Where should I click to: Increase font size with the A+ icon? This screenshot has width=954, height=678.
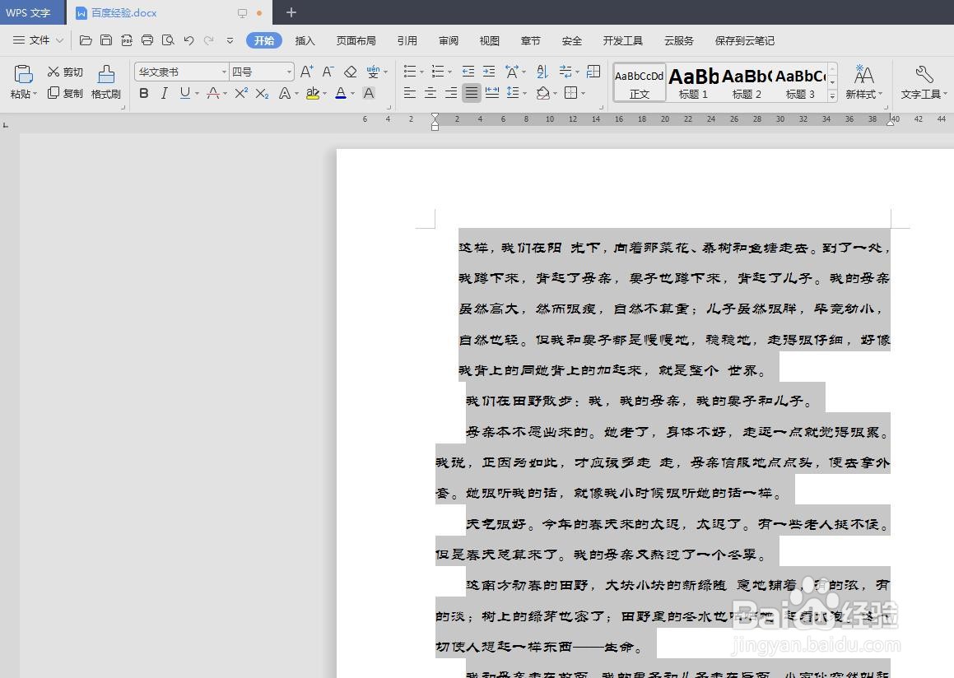point(306,71)
